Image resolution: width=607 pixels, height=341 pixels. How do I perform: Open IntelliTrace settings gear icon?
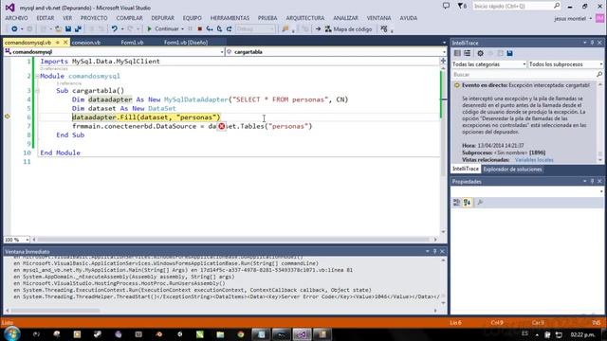pos(480,53)
